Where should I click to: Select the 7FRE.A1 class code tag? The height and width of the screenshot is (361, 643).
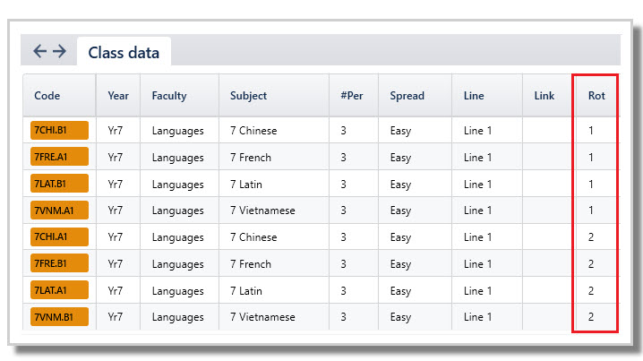[59, 157]
